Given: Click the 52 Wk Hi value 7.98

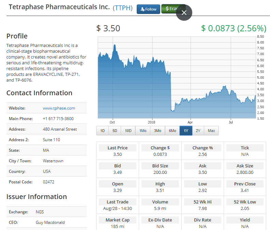Looking at the screenshot, I should pos(202,209).
